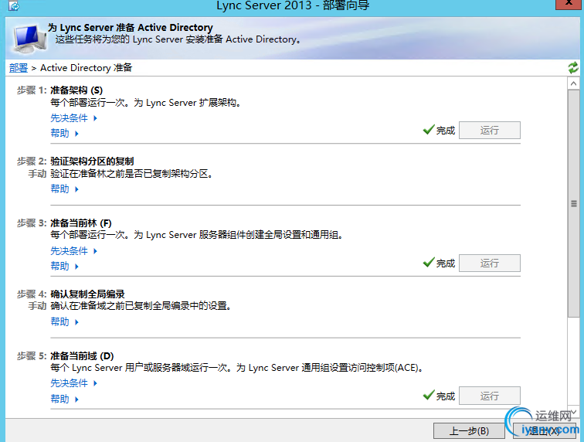Click the green checkmark for step 3
The height and width of the screenshot is (442, 584).
[429, 263]
